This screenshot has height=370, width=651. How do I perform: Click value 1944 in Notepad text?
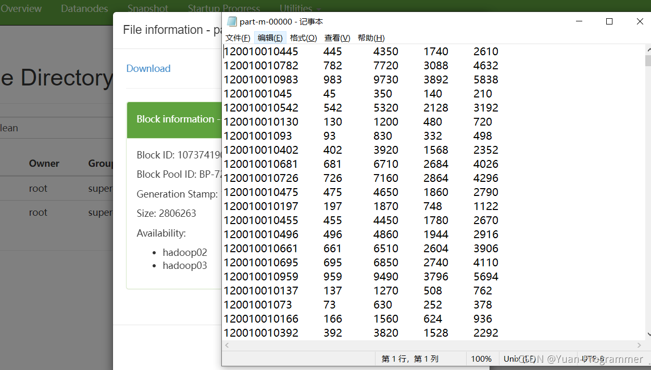coord(436,235)
